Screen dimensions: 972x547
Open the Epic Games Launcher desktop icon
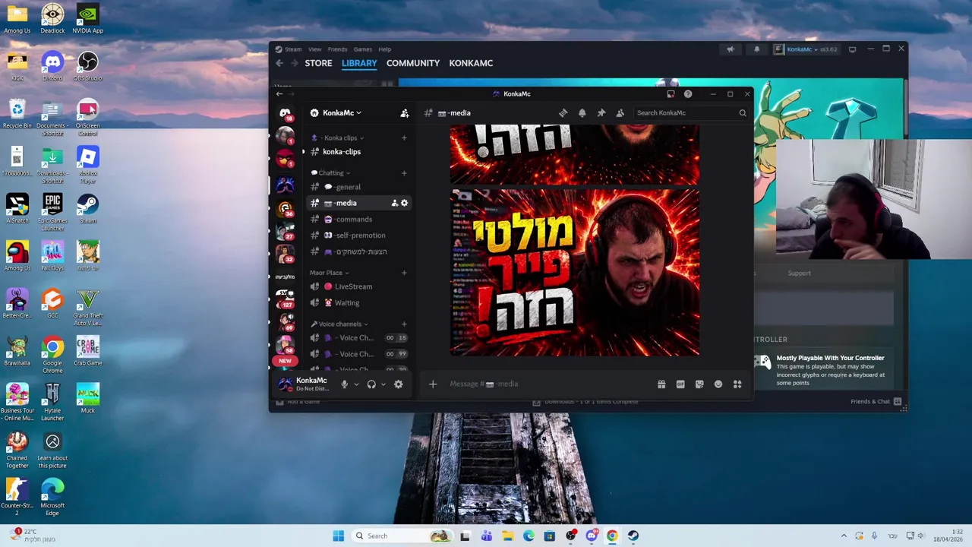pos(52,212)
